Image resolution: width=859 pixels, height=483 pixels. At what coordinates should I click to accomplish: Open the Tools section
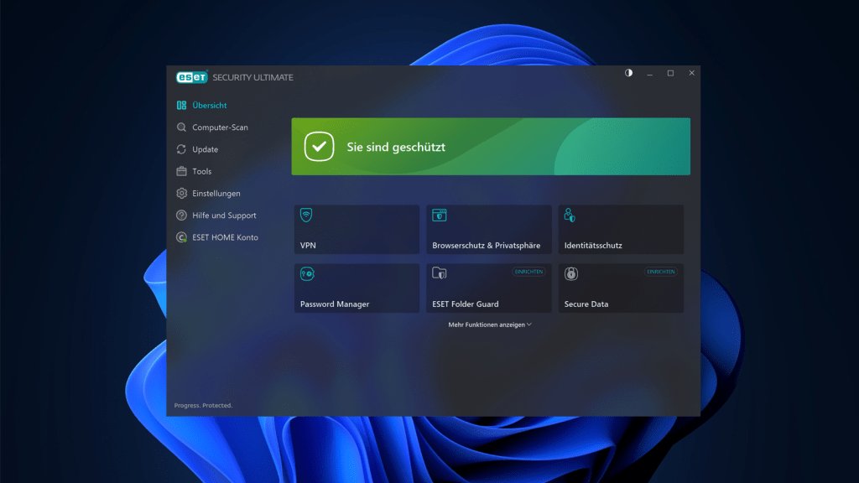coord(201,171)
